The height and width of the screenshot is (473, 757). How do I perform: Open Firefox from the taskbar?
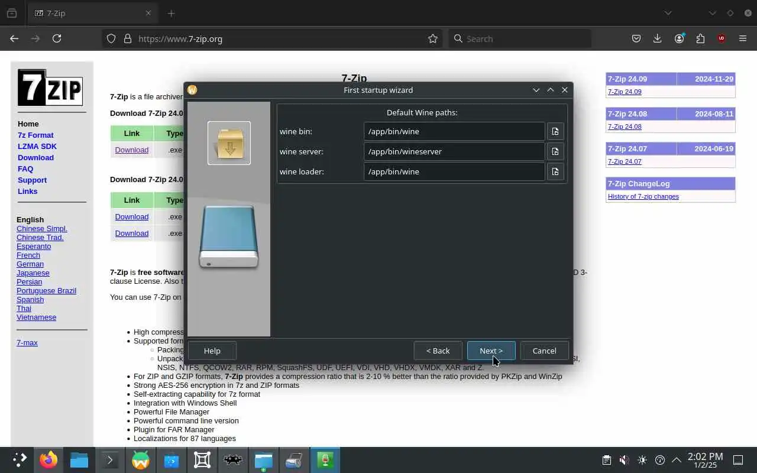48,460
